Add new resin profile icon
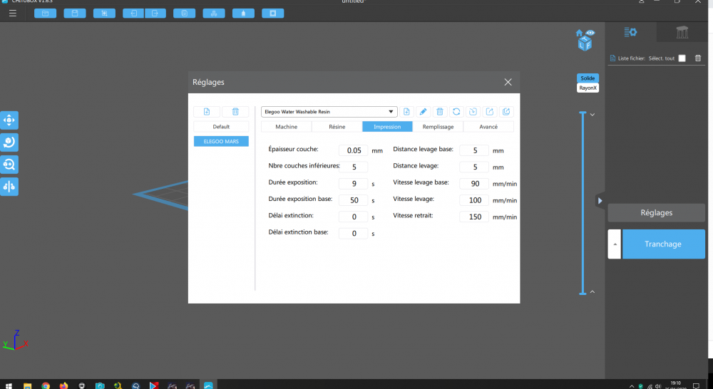713x389 pixels. click(x=406, y=112)
